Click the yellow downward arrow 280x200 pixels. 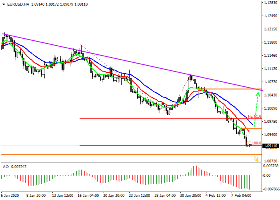(256, 159)
